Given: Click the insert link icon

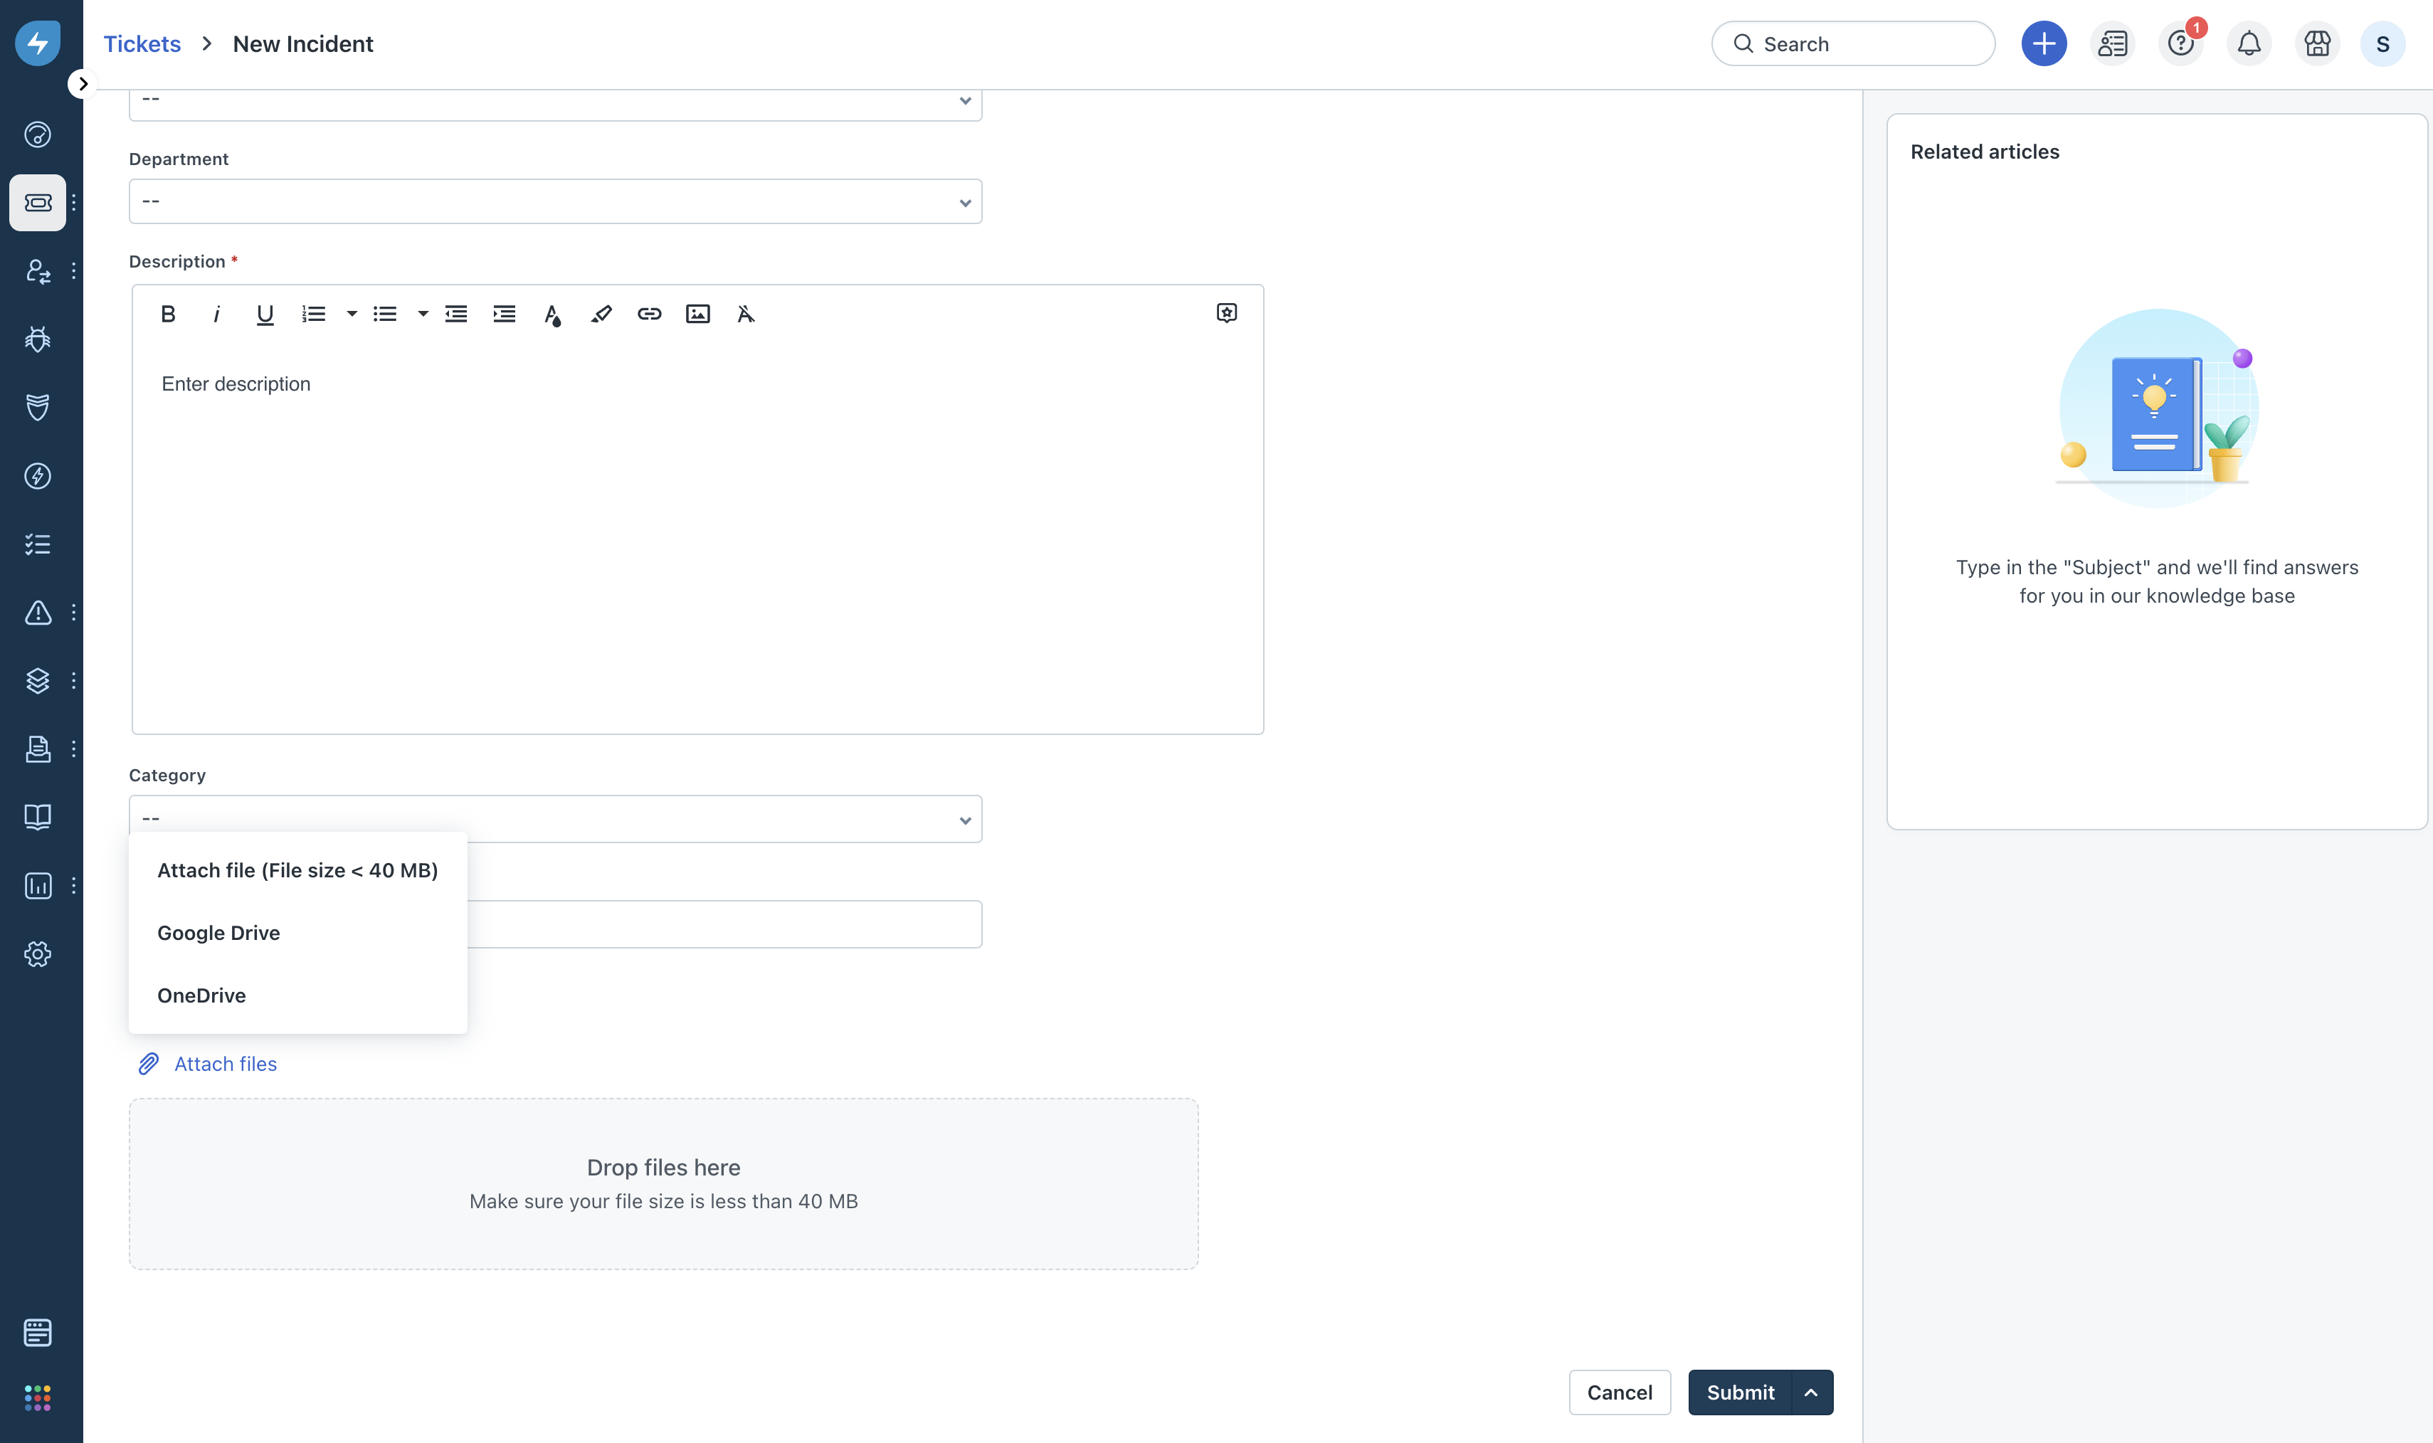Looking at the screenshot, I should [x=648, y=314].
